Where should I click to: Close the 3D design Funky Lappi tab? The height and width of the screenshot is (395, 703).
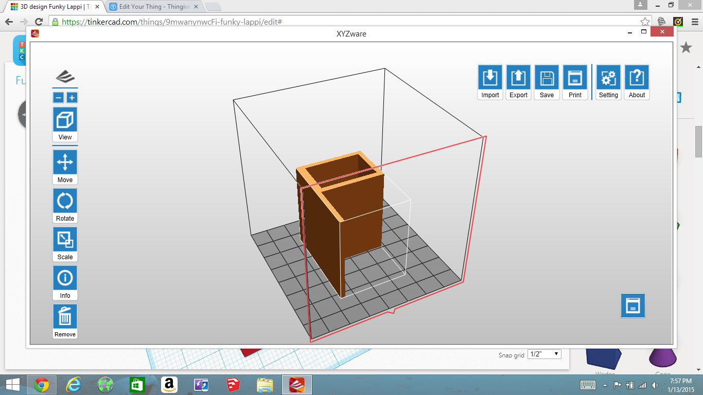click(97, 7)
